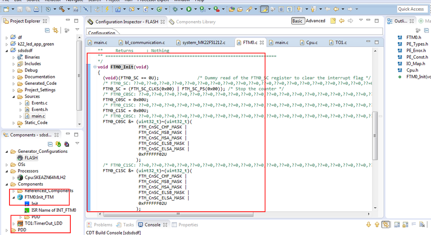Toggle Basic view mode
This screenshot has height=235, width=431.
click(x=297, y=21)
